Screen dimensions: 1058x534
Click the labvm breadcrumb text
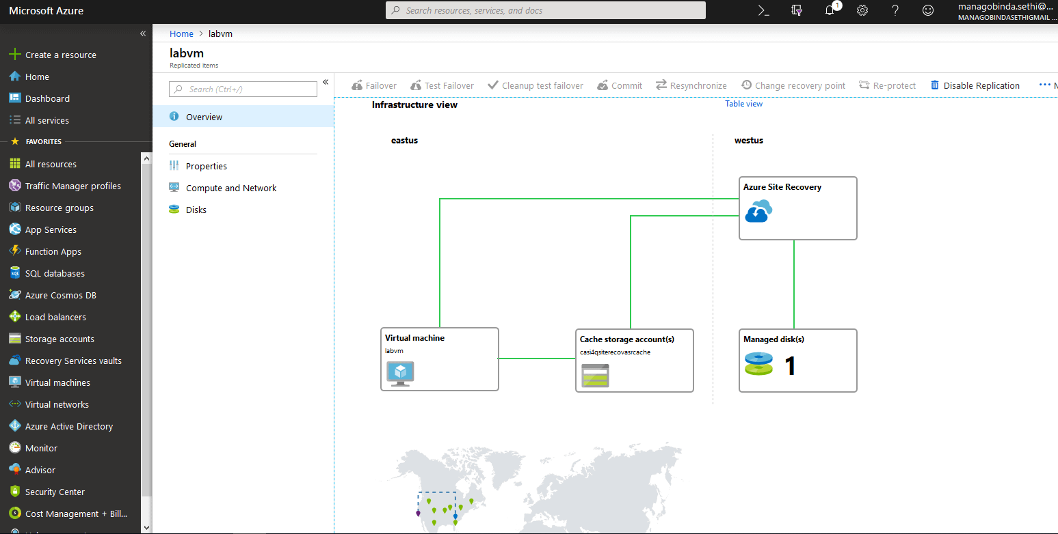click(x=221, y=33)
